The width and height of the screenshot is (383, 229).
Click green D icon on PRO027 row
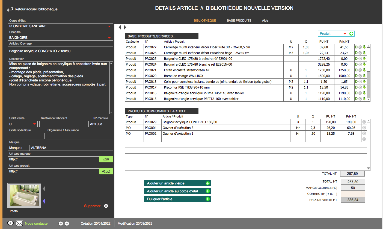(356, 47)
